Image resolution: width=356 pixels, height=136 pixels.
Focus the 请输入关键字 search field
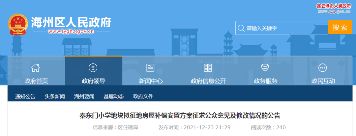282,28
